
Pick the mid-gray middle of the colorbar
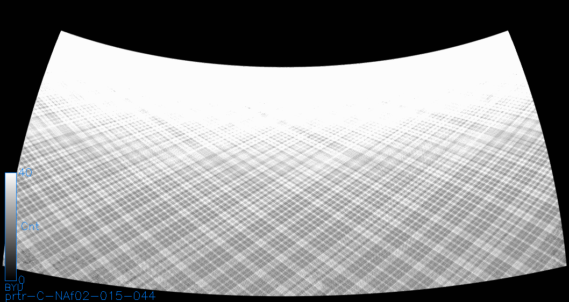10,227
